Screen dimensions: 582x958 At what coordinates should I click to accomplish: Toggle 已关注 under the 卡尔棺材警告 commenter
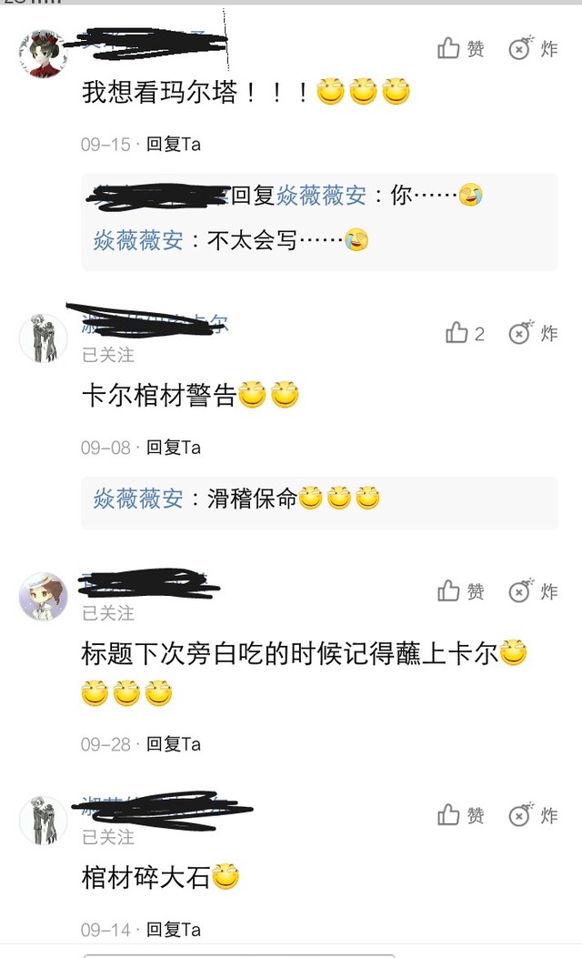(108, 355)
